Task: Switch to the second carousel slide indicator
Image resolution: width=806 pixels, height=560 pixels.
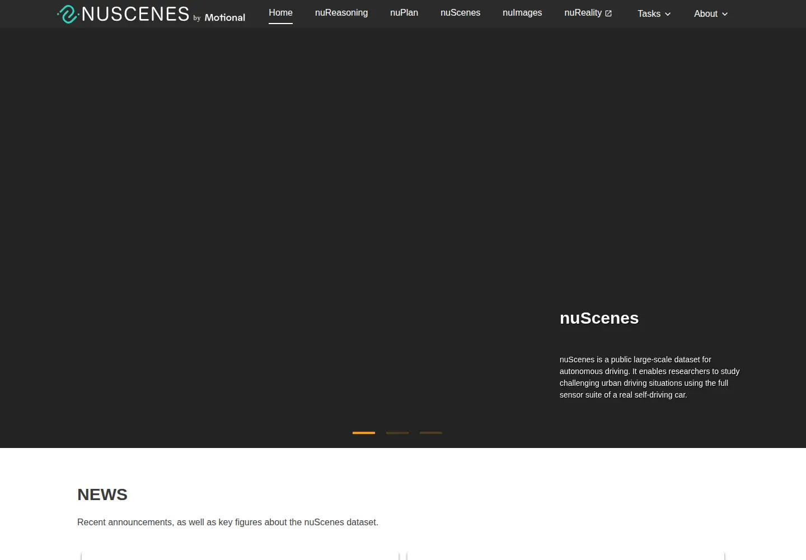Action: coord(397,433)
